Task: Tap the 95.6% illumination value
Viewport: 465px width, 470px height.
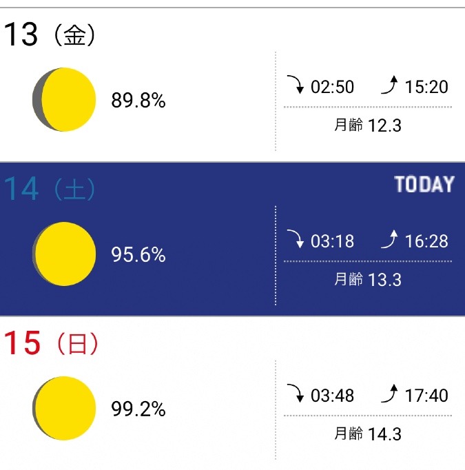Action: [138, 254]
